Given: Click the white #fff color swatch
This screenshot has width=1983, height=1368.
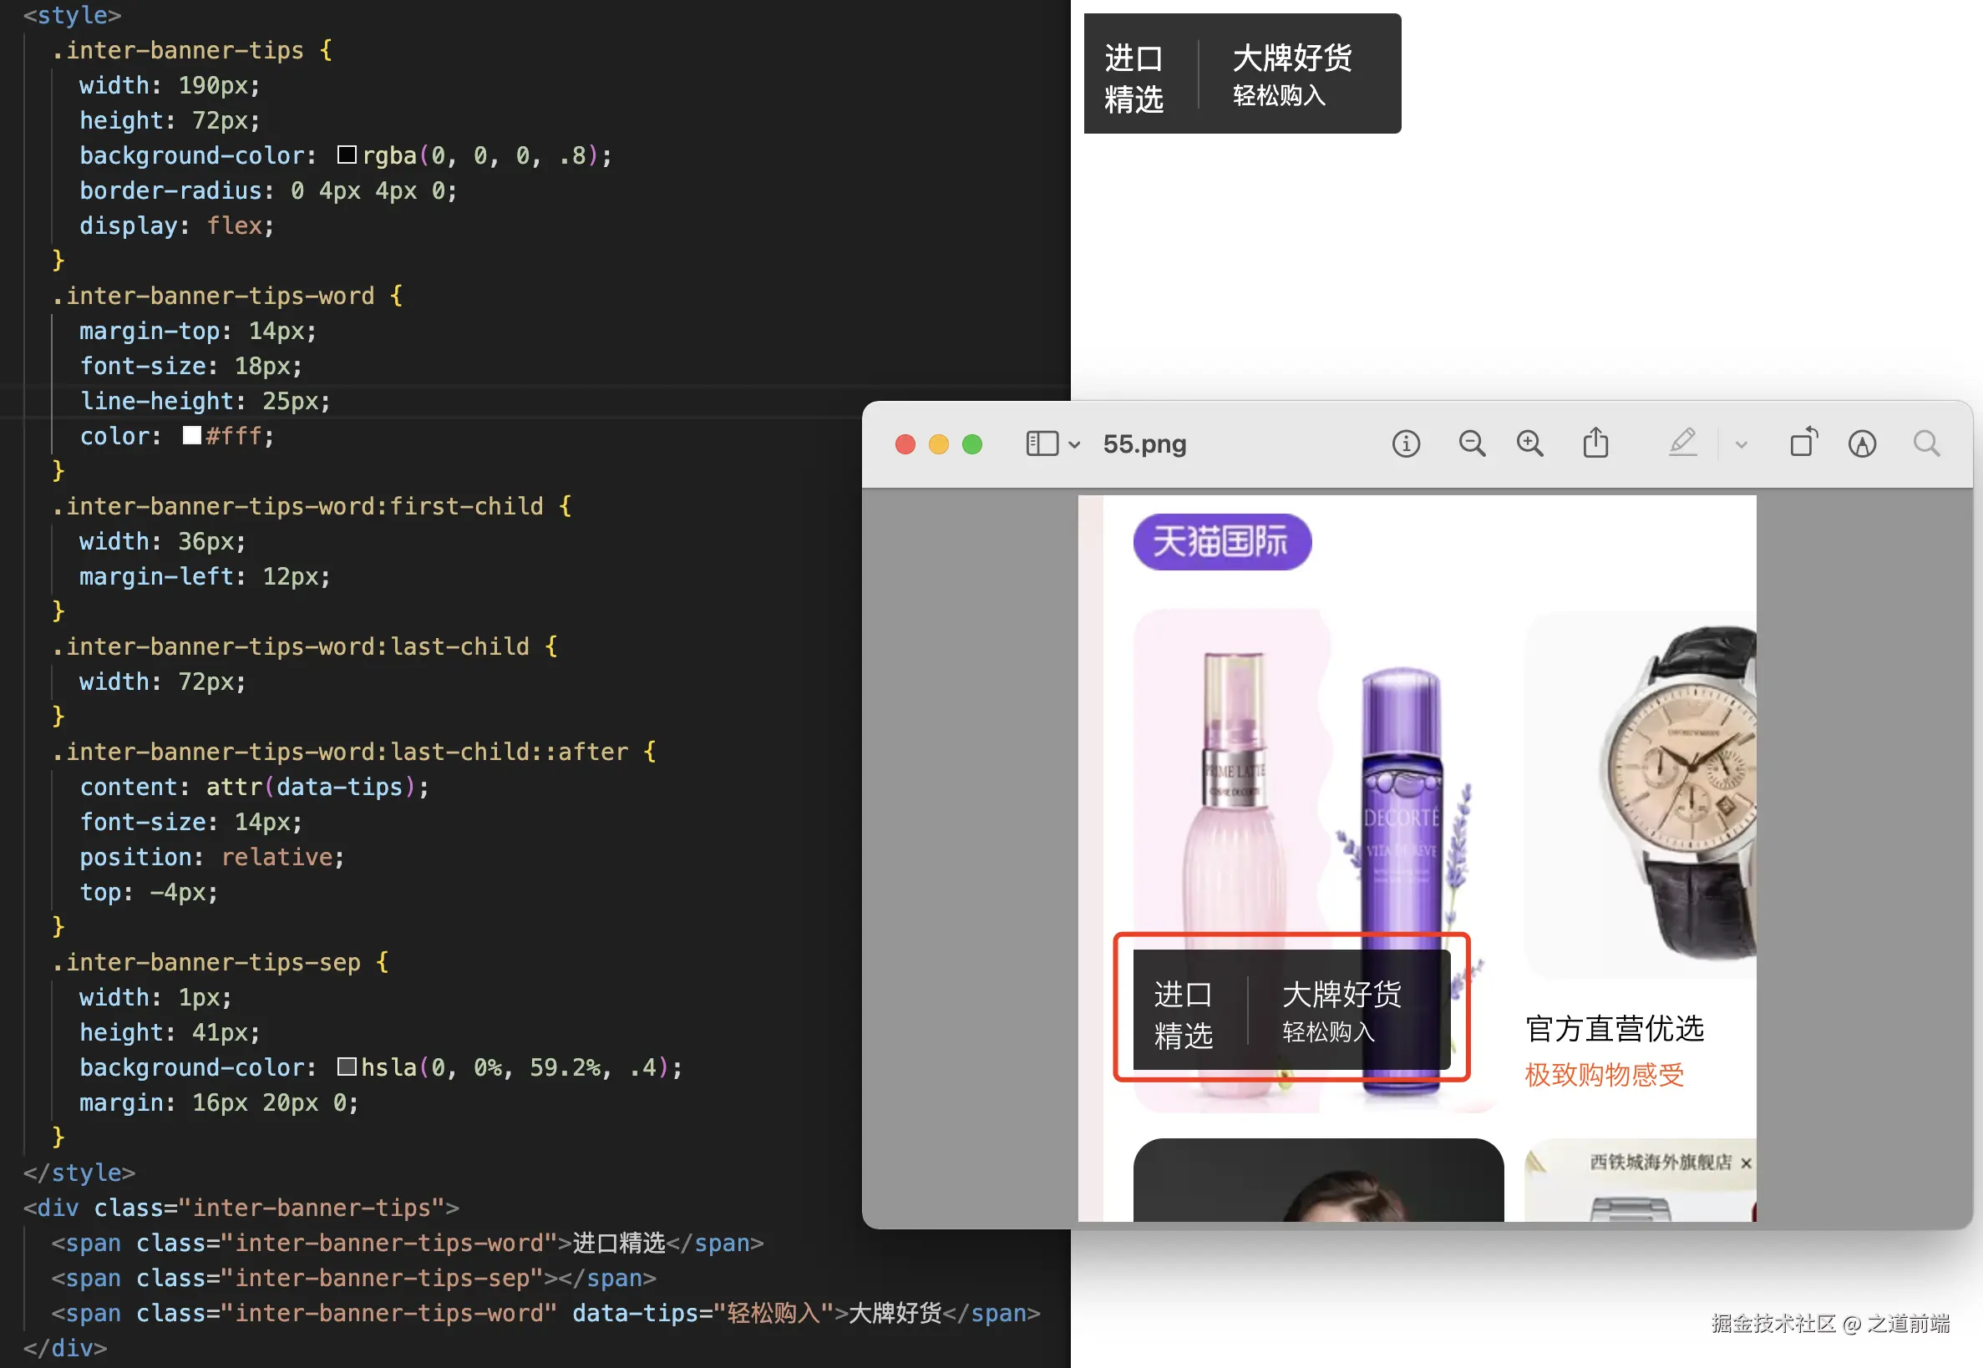Looking at the screenshot, I should point(192,435).
